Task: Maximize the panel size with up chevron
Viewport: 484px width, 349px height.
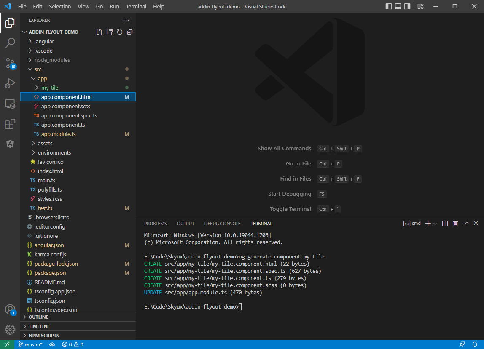Action: pos(467,223)
